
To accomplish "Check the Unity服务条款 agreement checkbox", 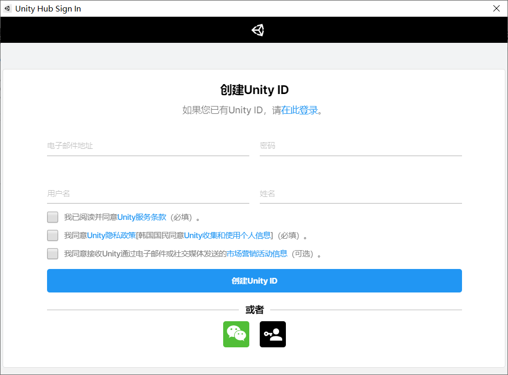I will coord(52,217).
